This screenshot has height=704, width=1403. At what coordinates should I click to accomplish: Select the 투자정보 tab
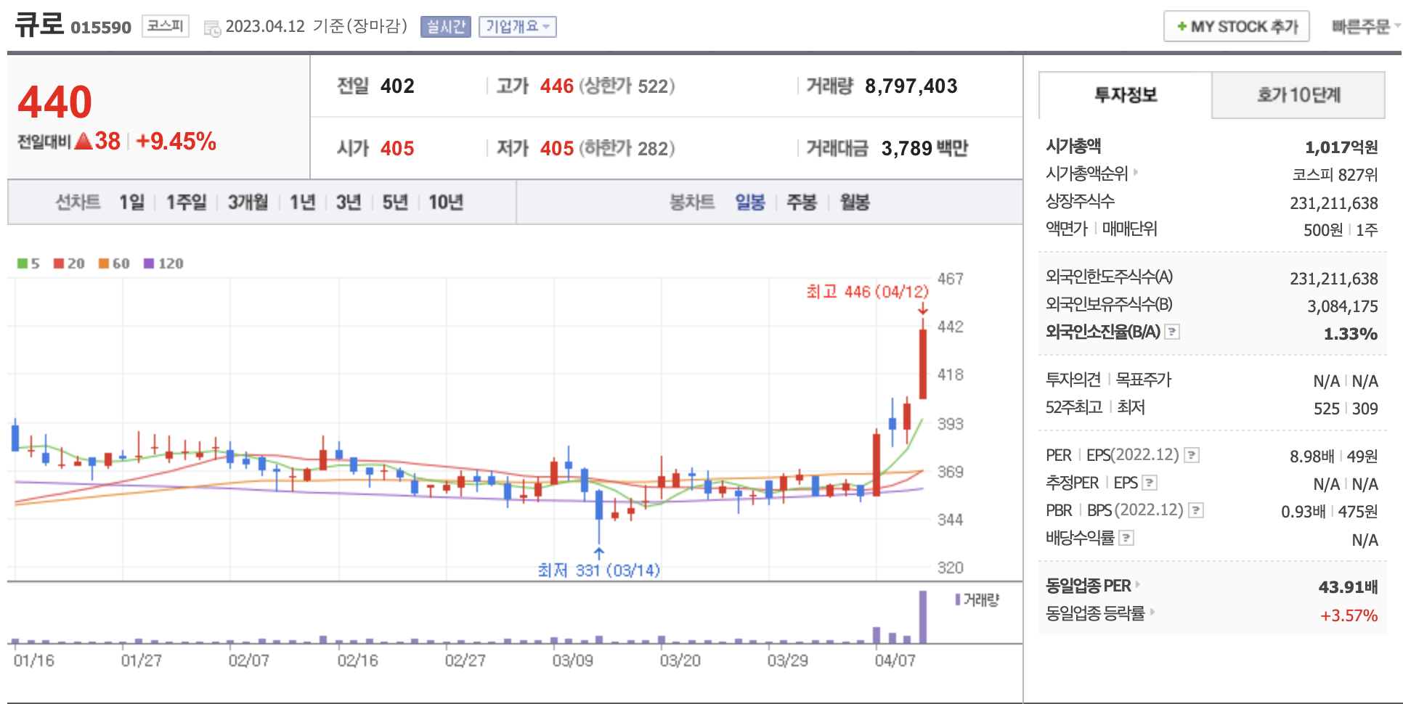[x=1125, y=95]
